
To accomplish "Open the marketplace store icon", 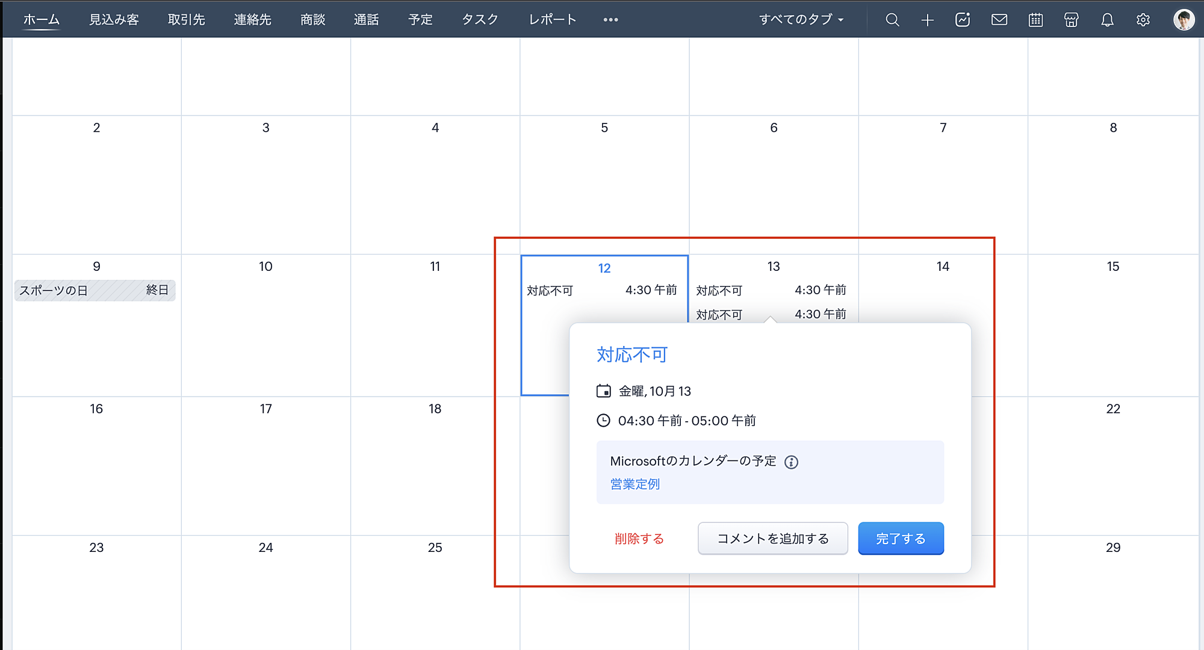I will tap(1071, 20).
